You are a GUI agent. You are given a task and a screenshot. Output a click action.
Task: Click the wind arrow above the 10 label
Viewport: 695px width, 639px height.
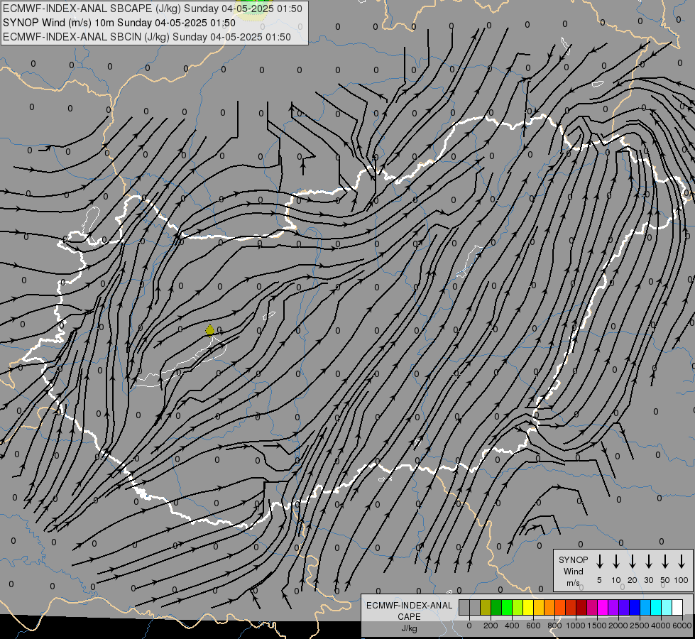(x=616, y=562)
